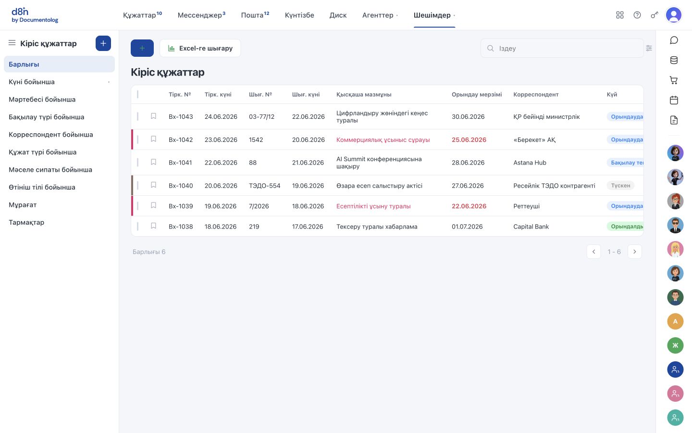Toggle the hamburger menu next to Кіріс құжаттар

(x=12, y=43)
